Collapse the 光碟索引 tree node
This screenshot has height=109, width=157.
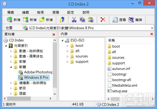point(6,46)
